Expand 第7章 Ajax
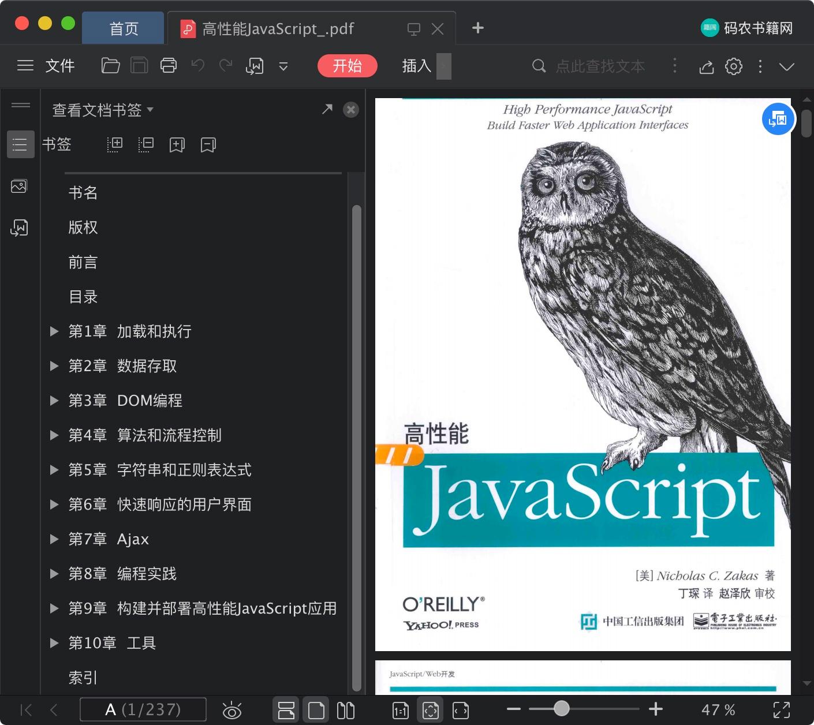Viewport: 814px width, 725px height. click(54, 539)
